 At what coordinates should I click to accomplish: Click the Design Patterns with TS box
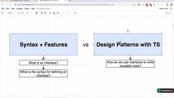click(128, 44)
